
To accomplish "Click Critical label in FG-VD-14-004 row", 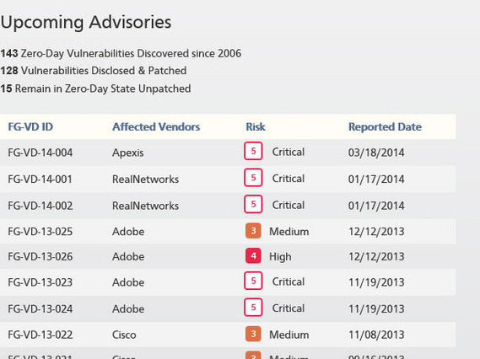I will tap(289, 152).
